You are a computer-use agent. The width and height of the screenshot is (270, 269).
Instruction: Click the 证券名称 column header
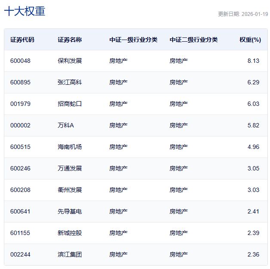tap(70, 40)
